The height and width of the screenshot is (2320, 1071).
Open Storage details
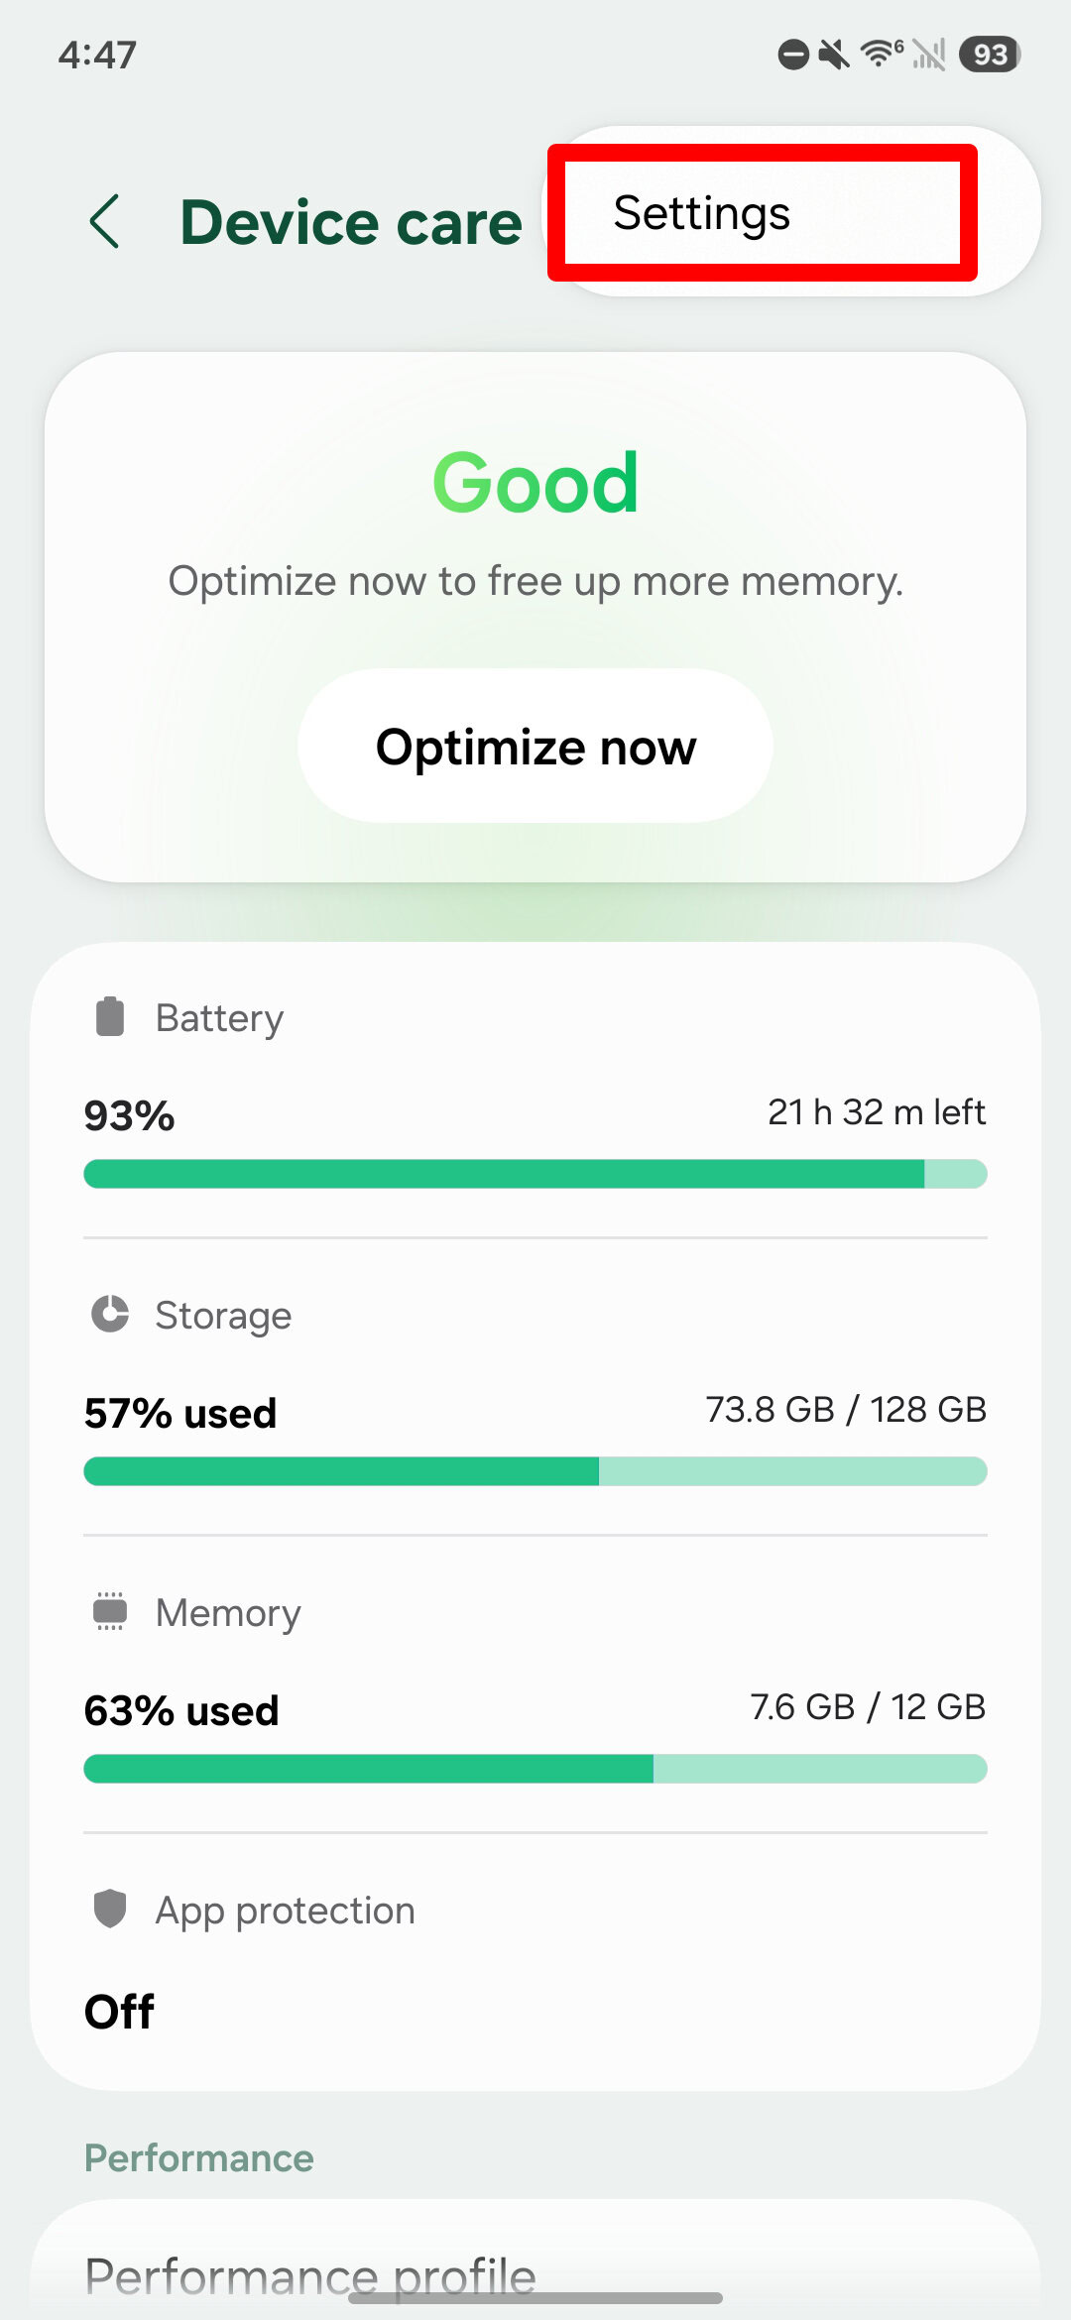point(223,1316)
